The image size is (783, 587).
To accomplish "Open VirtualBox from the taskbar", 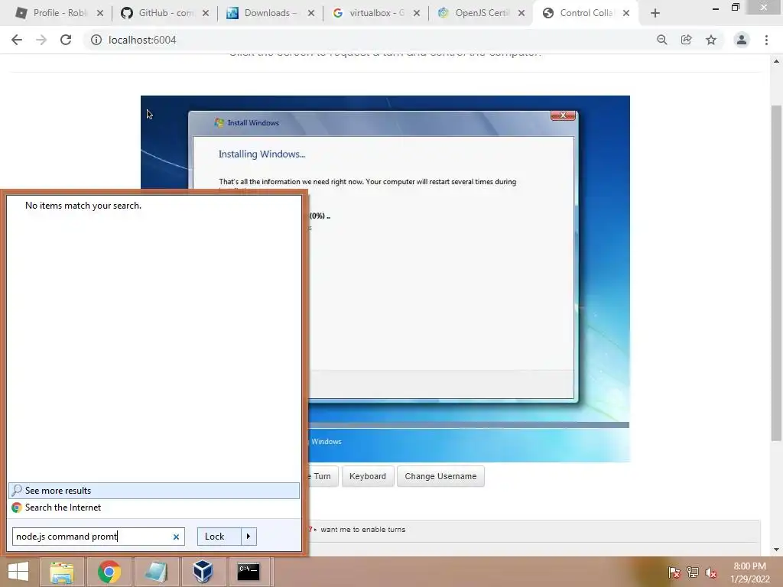I will click(x=203, y=572).
